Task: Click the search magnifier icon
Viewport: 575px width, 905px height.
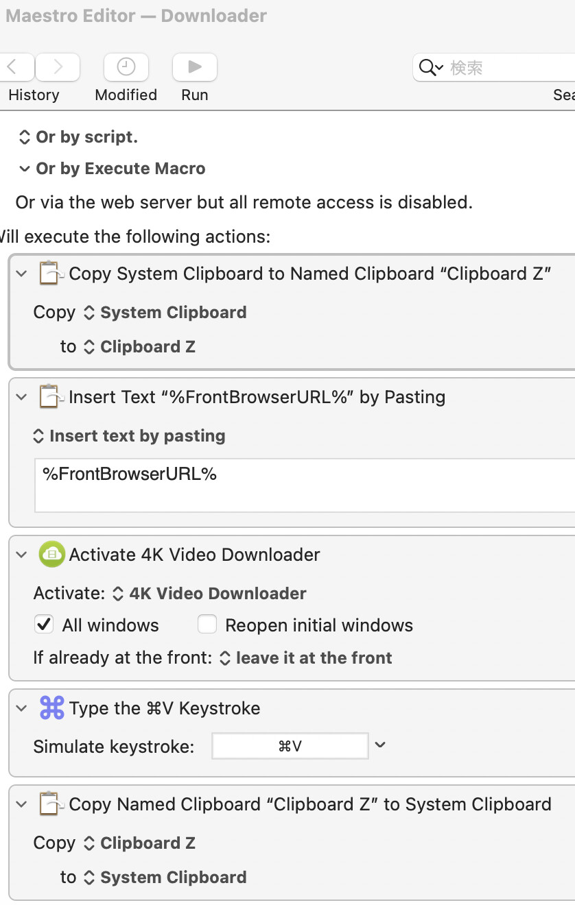Action: click(432, 67)
